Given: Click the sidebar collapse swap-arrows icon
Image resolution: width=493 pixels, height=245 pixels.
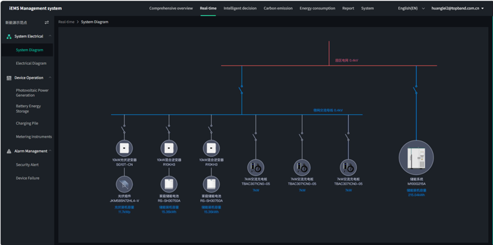Looking at the screenshot, I should [47, 22].
